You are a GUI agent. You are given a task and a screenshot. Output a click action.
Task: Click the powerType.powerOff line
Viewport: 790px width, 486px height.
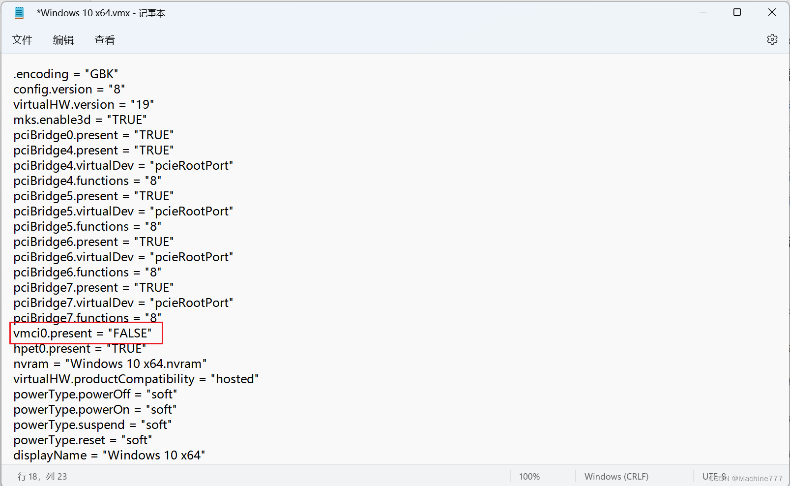(x=95, y=395)
